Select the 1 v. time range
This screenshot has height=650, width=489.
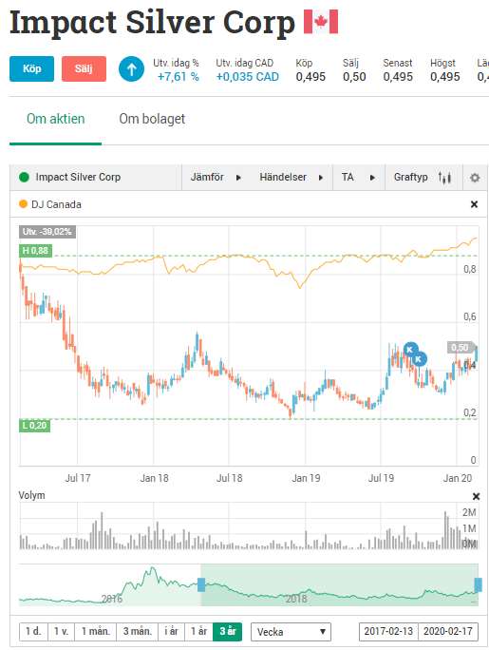click(x=62, y=632)
